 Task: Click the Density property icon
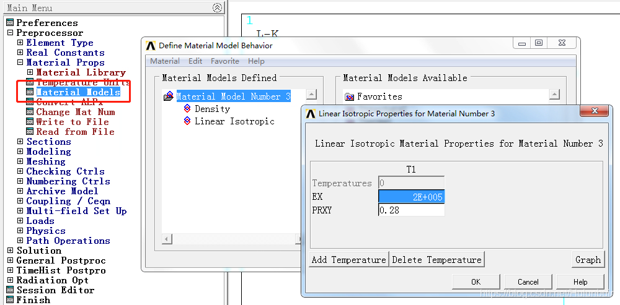pyautogui.click(x=187, y=109)
